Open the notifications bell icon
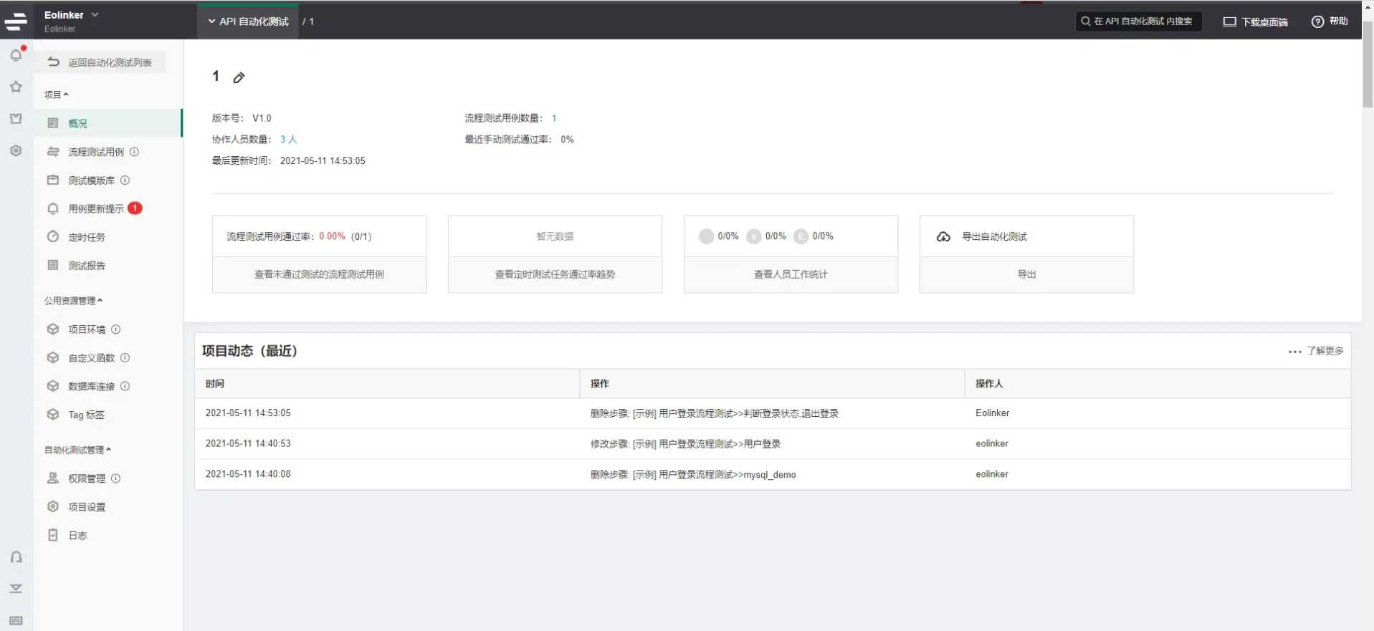This screenshot has width=1374, height=631. tap(16, 55)
